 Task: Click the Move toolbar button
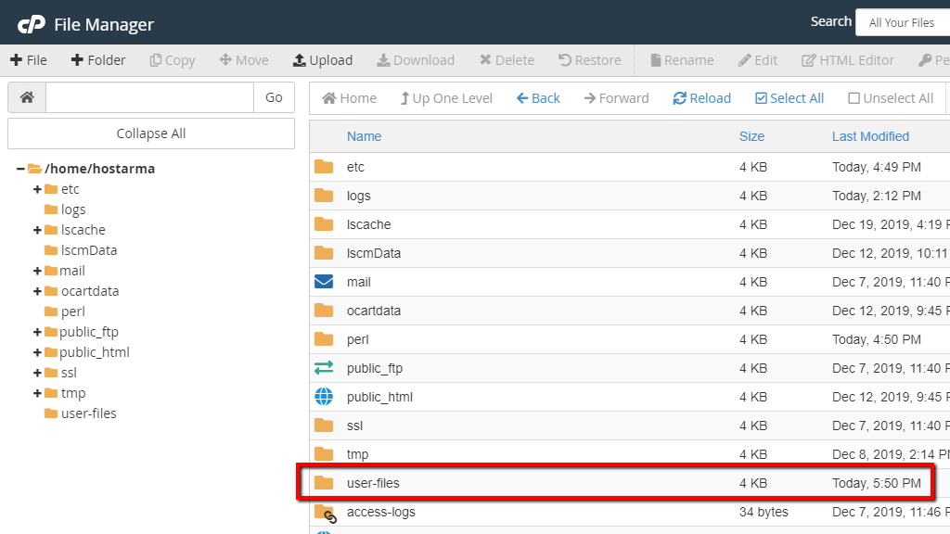pos(244,60)
